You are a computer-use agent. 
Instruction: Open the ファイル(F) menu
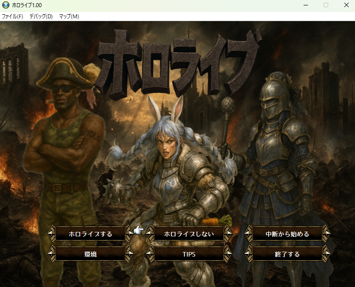(13, 17)
